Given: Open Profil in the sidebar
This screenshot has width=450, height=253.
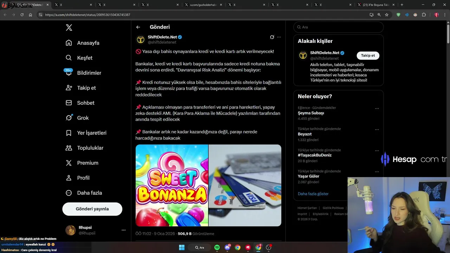Looking at the screenshot, I should [78, 178].
